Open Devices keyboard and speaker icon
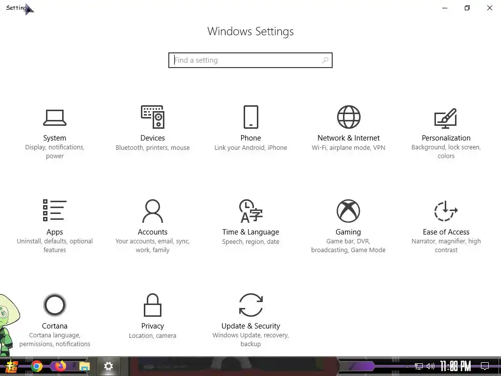Viewport: 501px width, 376px height. click(153, 117)
